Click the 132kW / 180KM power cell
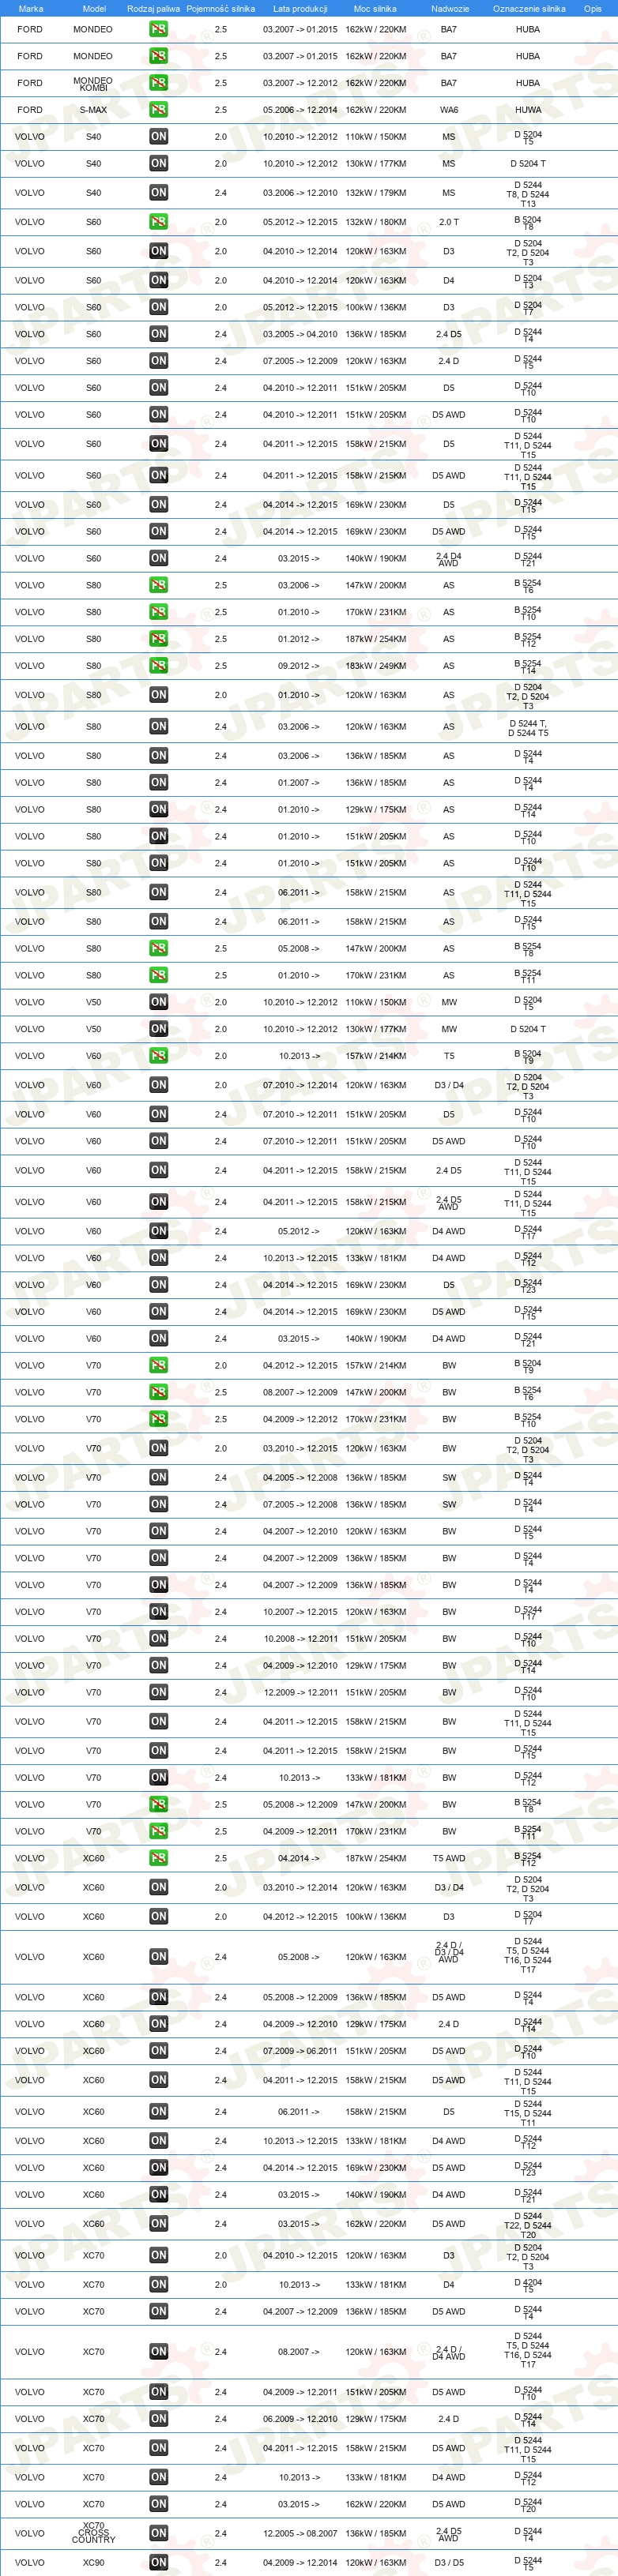 point(376,222)
